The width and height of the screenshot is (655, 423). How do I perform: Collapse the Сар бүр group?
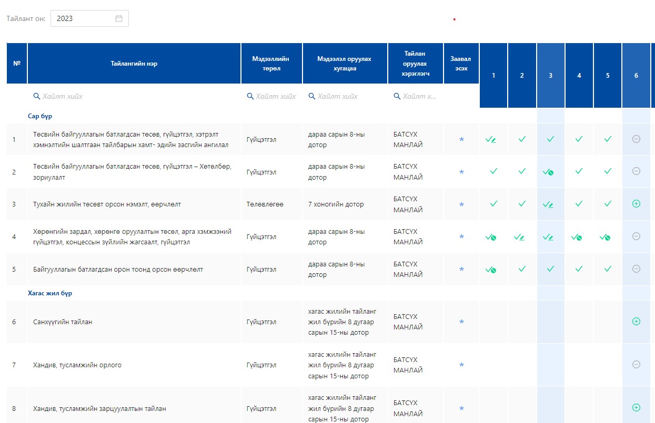pos(40,116)
